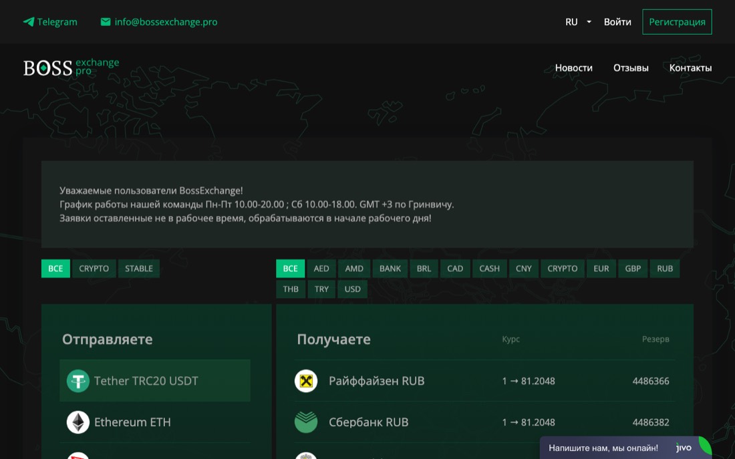Viewport: 735px width, 459px height.
Task: Filter receiving currencies by CASH
Action: pyautogui.click(x=489, y=269)
